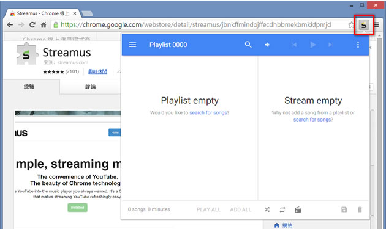Open the browser home page
This screenshot has height=229, width=386.
tap(44, 25)
